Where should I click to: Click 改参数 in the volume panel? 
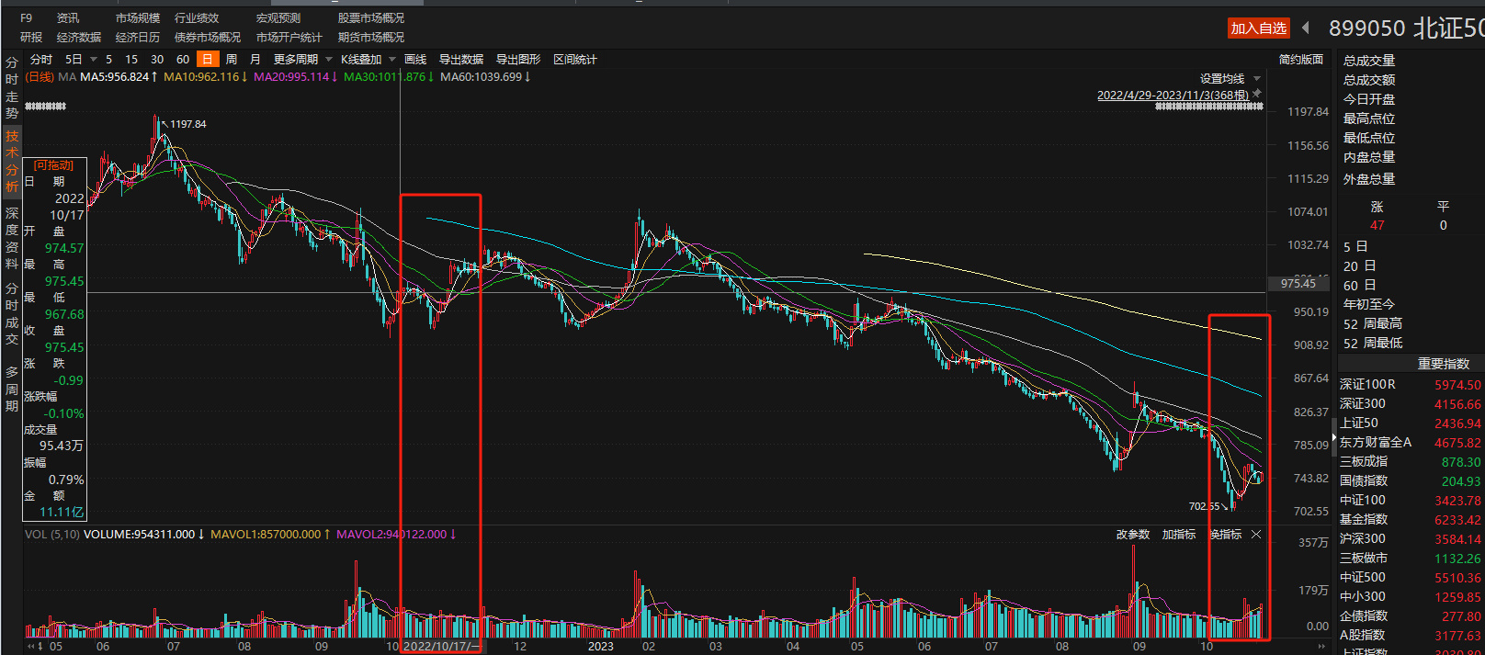pyautogui.click(x=1132, y=535)
